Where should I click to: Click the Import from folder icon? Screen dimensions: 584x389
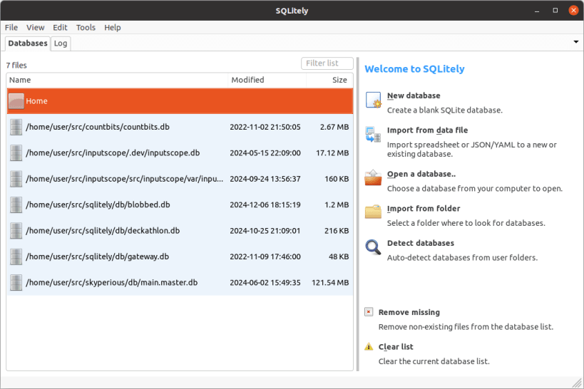pos(373,212)
